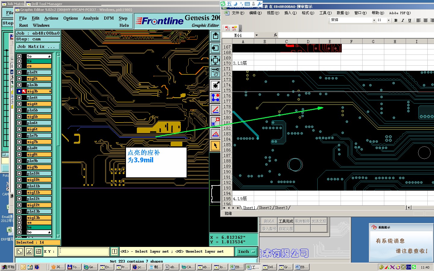
Task: Click the wrench icon on Sogou IME bar
Action: pyautogui.click(x=260, y=4)
